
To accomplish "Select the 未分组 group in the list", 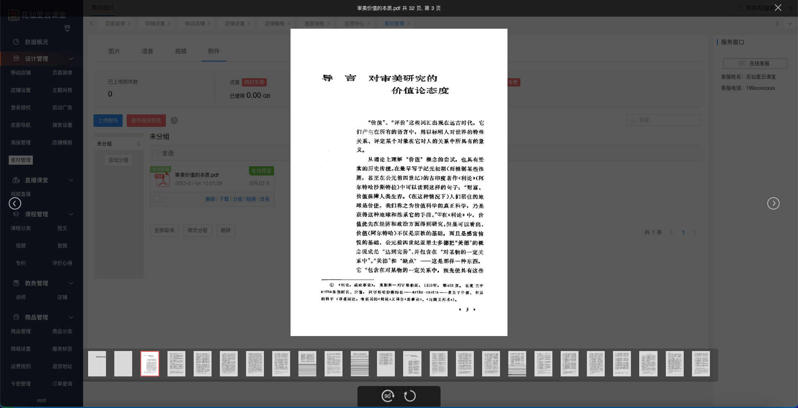I will point(118,143).
